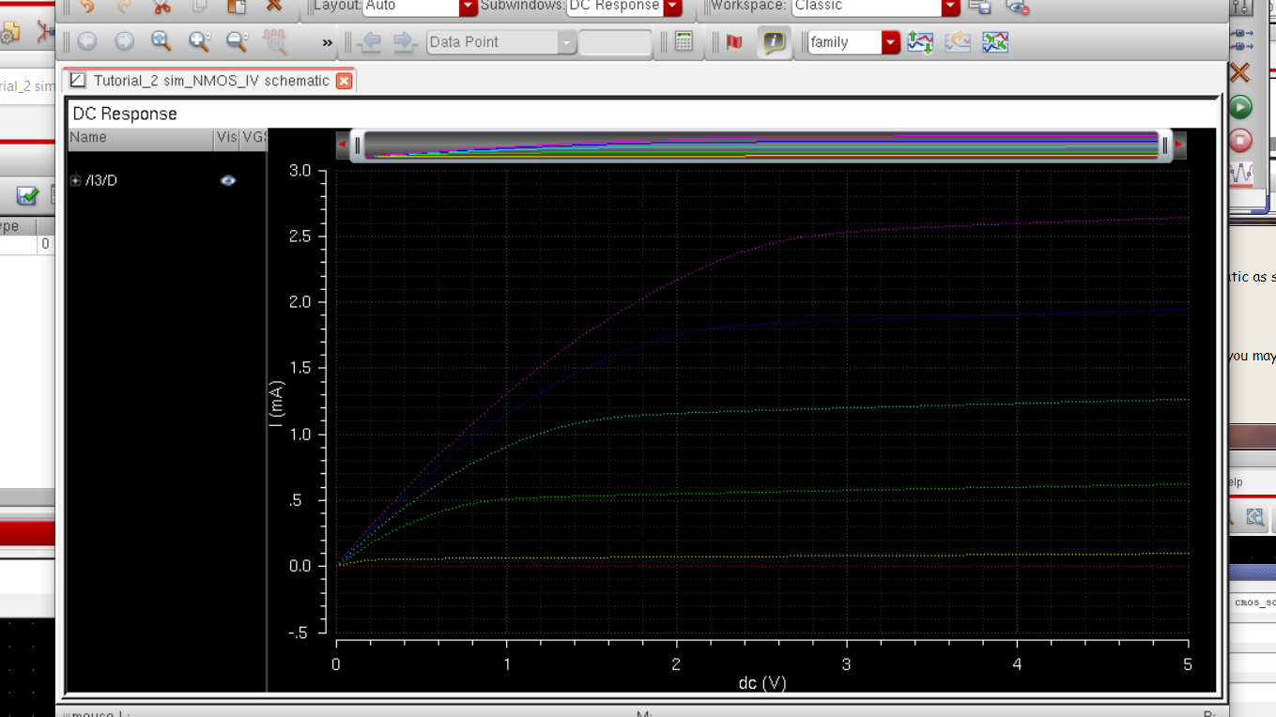Click the toolbar overflow chevron button
Screen dimensions: 1276x717
[x=327, y=42]
